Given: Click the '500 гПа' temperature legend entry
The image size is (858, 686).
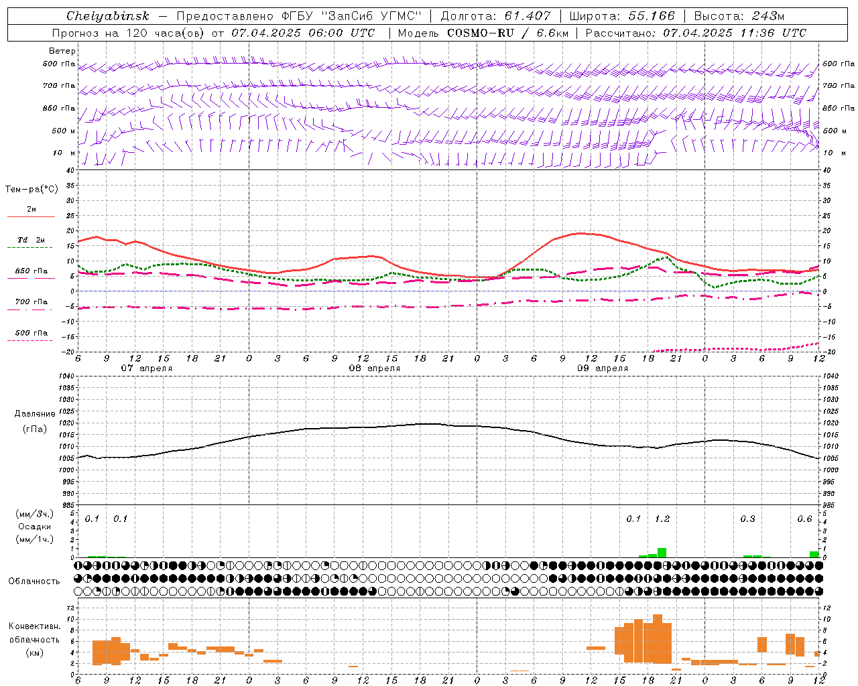Looking at the screenshot, I should [x=32, y=333].
